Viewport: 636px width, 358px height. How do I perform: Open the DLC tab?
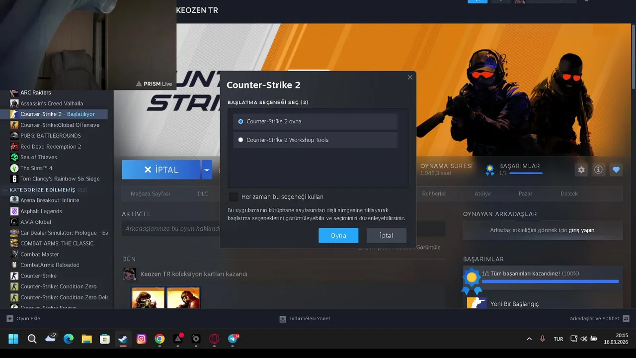click(x=203, y=193)
